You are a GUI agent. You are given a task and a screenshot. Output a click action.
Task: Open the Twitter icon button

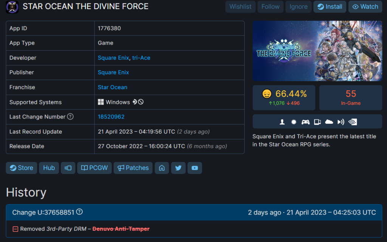[178, 168]
